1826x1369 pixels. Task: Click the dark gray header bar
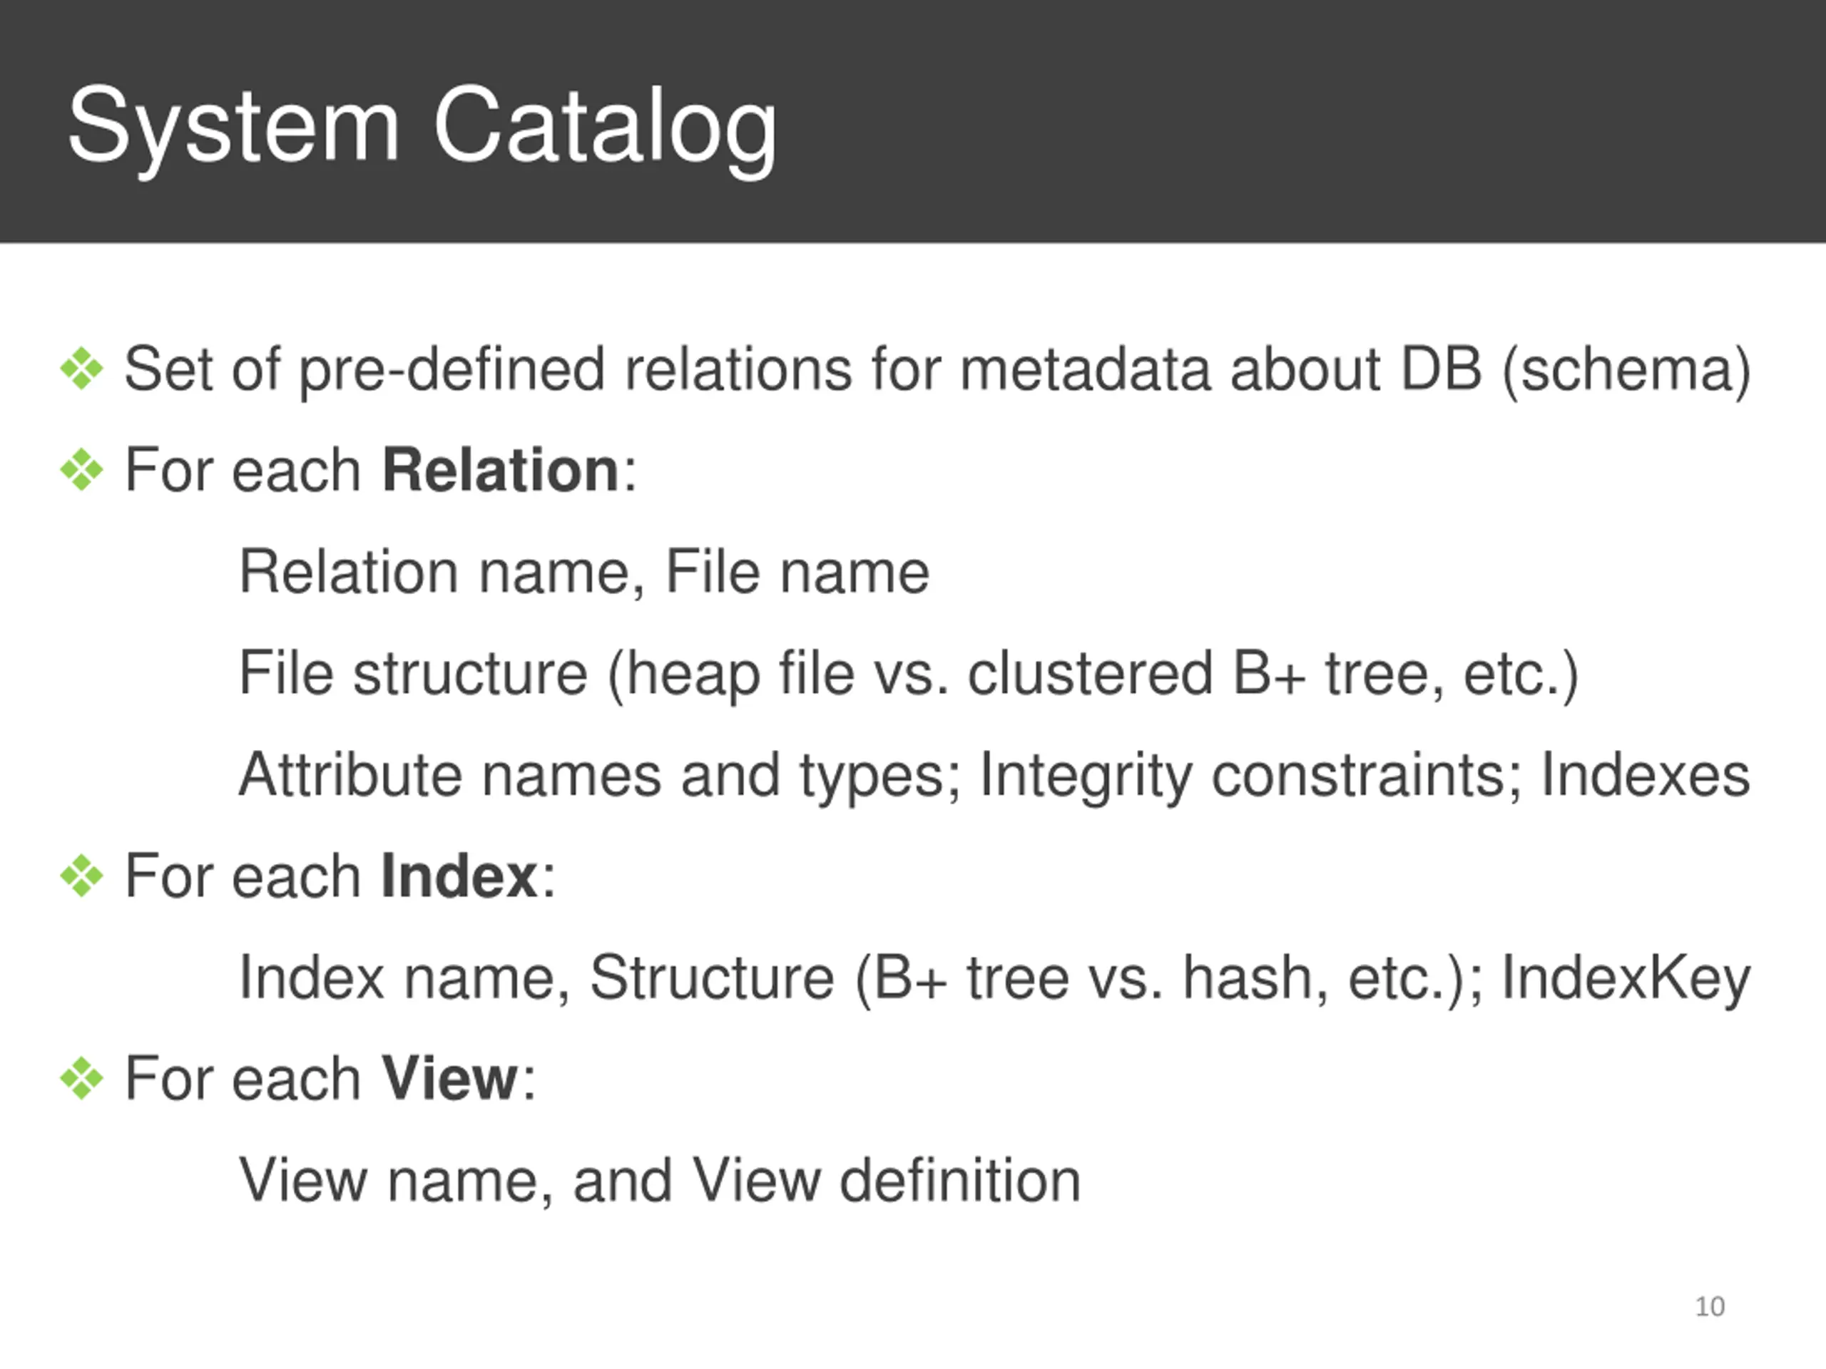[913, 121]
